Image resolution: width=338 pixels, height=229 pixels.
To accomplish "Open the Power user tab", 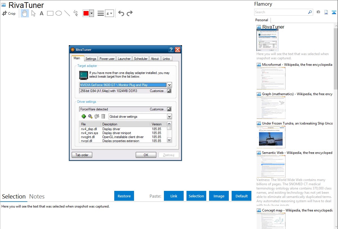I will click(x=107, y=59).
